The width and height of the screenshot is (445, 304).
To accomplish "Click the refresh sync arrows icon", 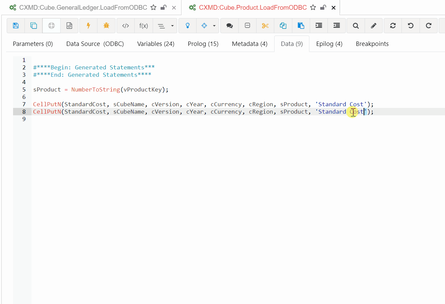I will pyautogui.click(x=393, y=25).
